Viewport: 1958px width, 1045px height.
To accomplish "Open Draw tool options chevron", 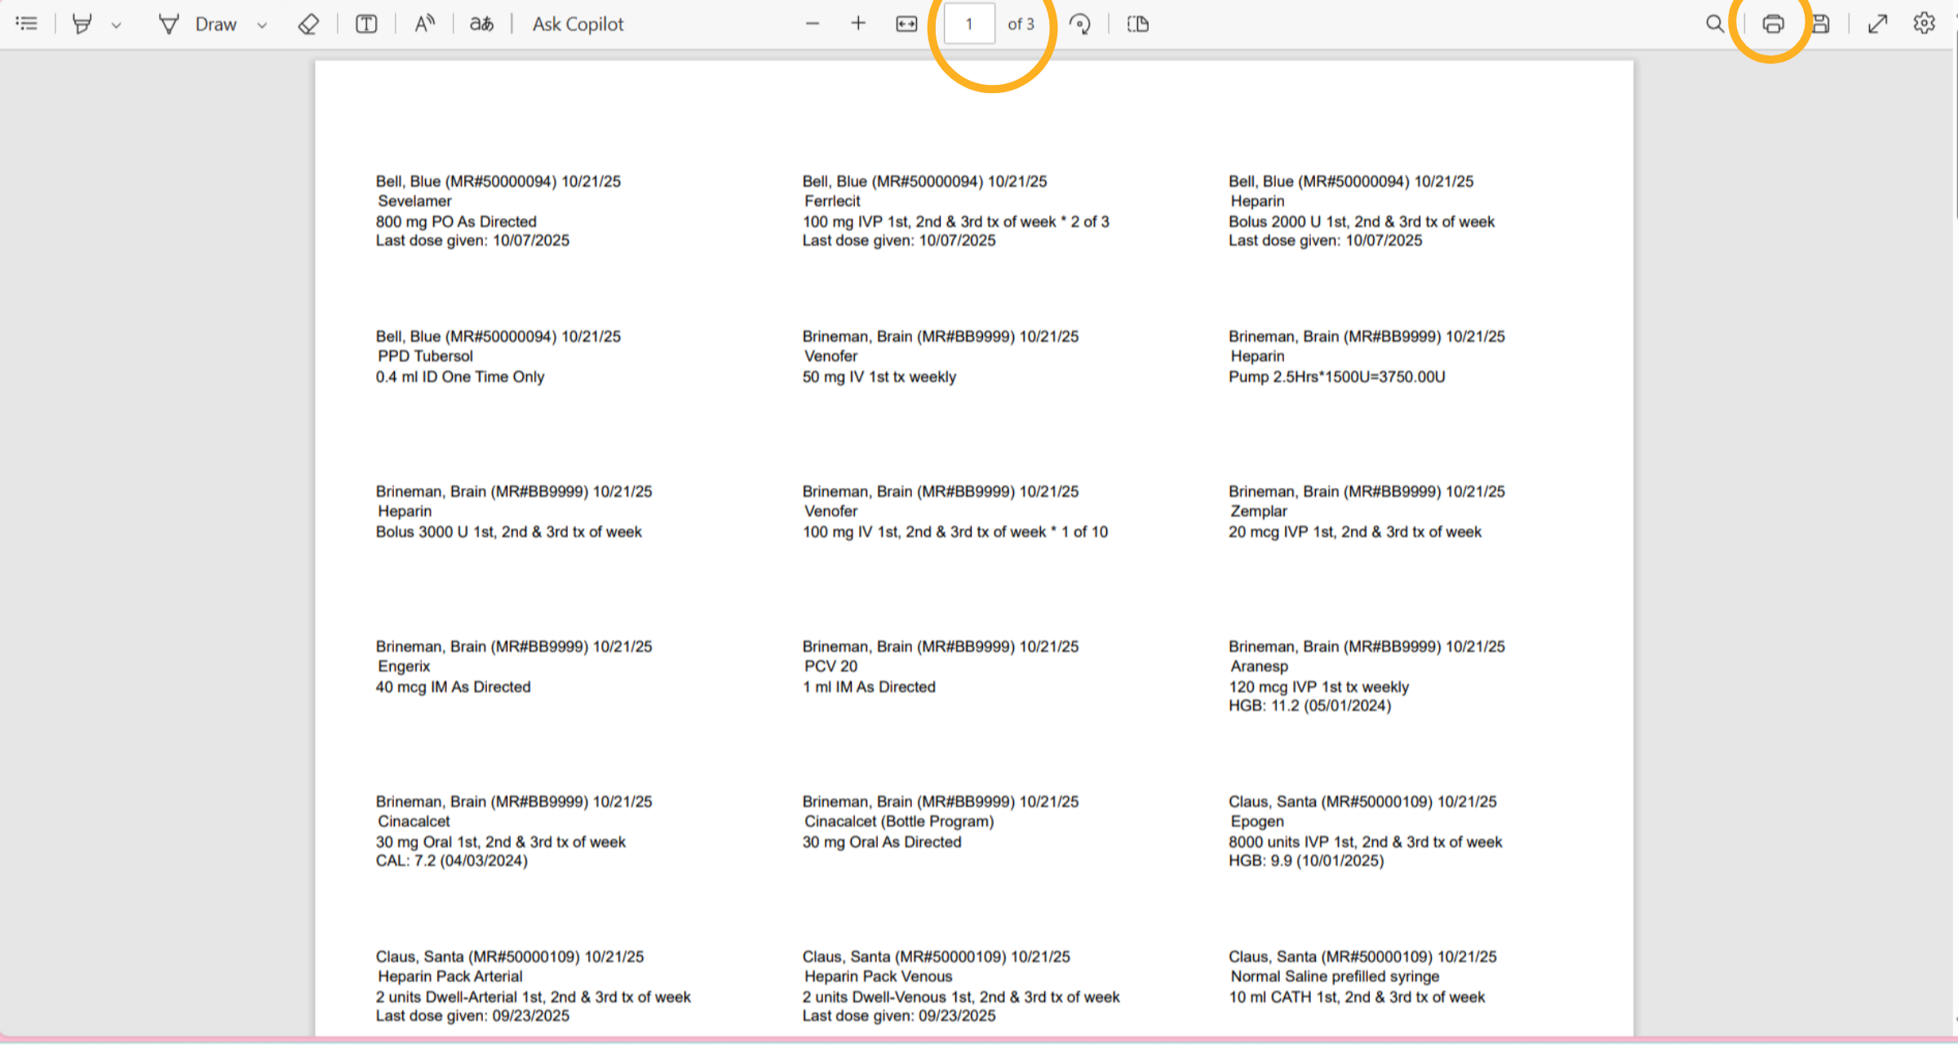I will point(262,25).
